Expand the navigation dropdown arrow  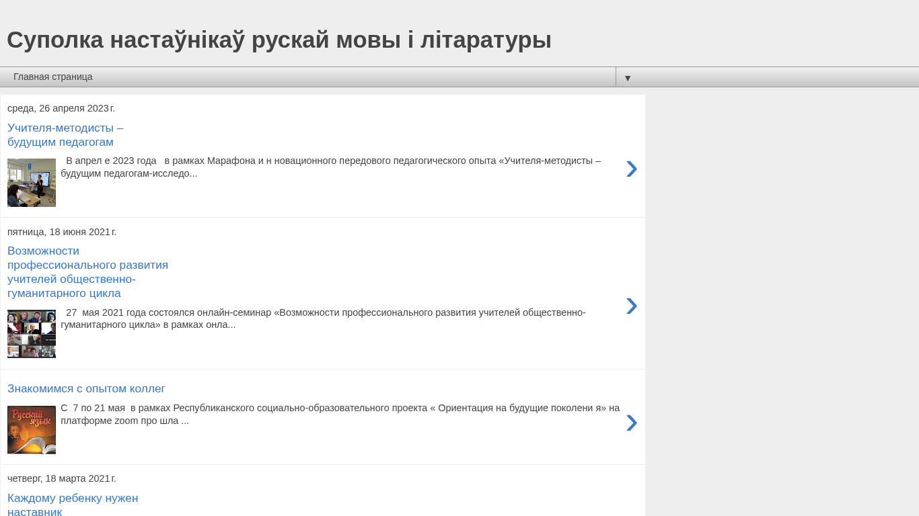click(628, 78)
